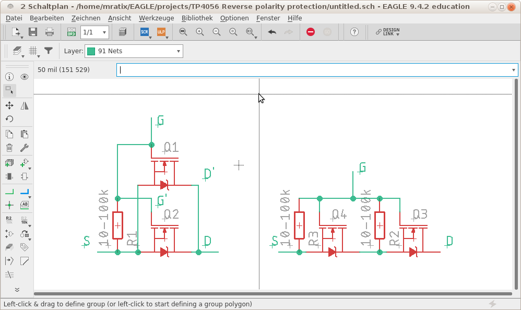Open the Fenster menu
This screenshot has width=521, height=310.
tap(268, 18)
